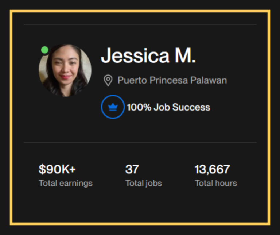Open the Jessica M. profile name
The image size is (280, 235).
148,55
